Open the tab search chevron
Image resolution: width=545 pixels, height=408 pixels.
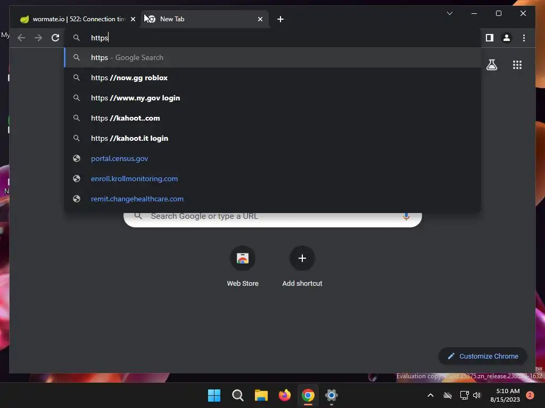click(x=449, y=13)
